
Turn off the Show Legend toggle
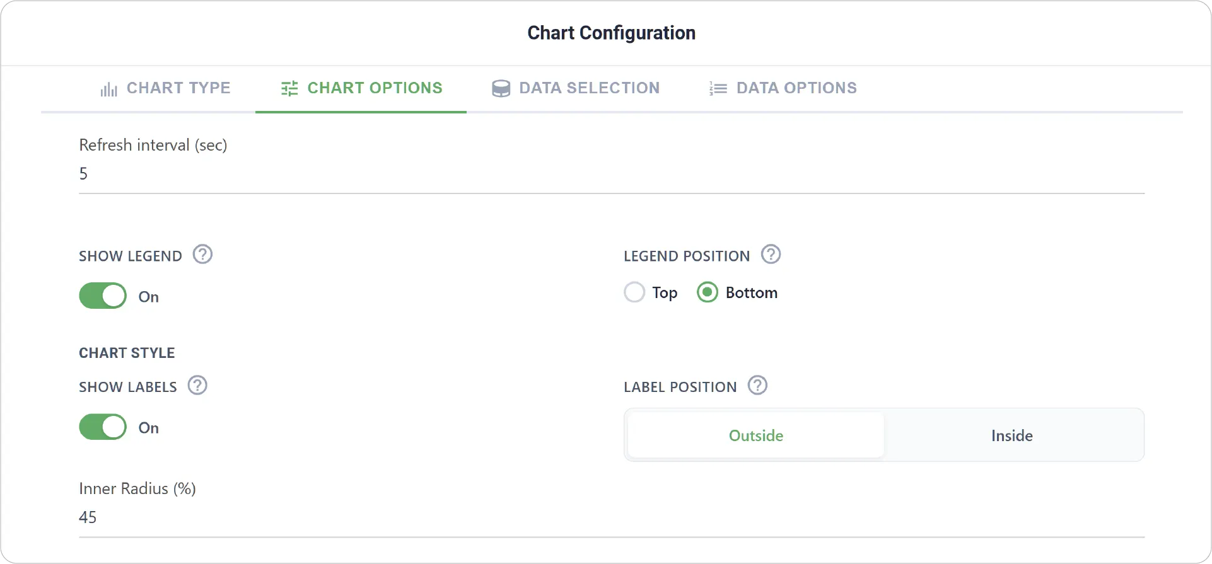tap(103, 296)
